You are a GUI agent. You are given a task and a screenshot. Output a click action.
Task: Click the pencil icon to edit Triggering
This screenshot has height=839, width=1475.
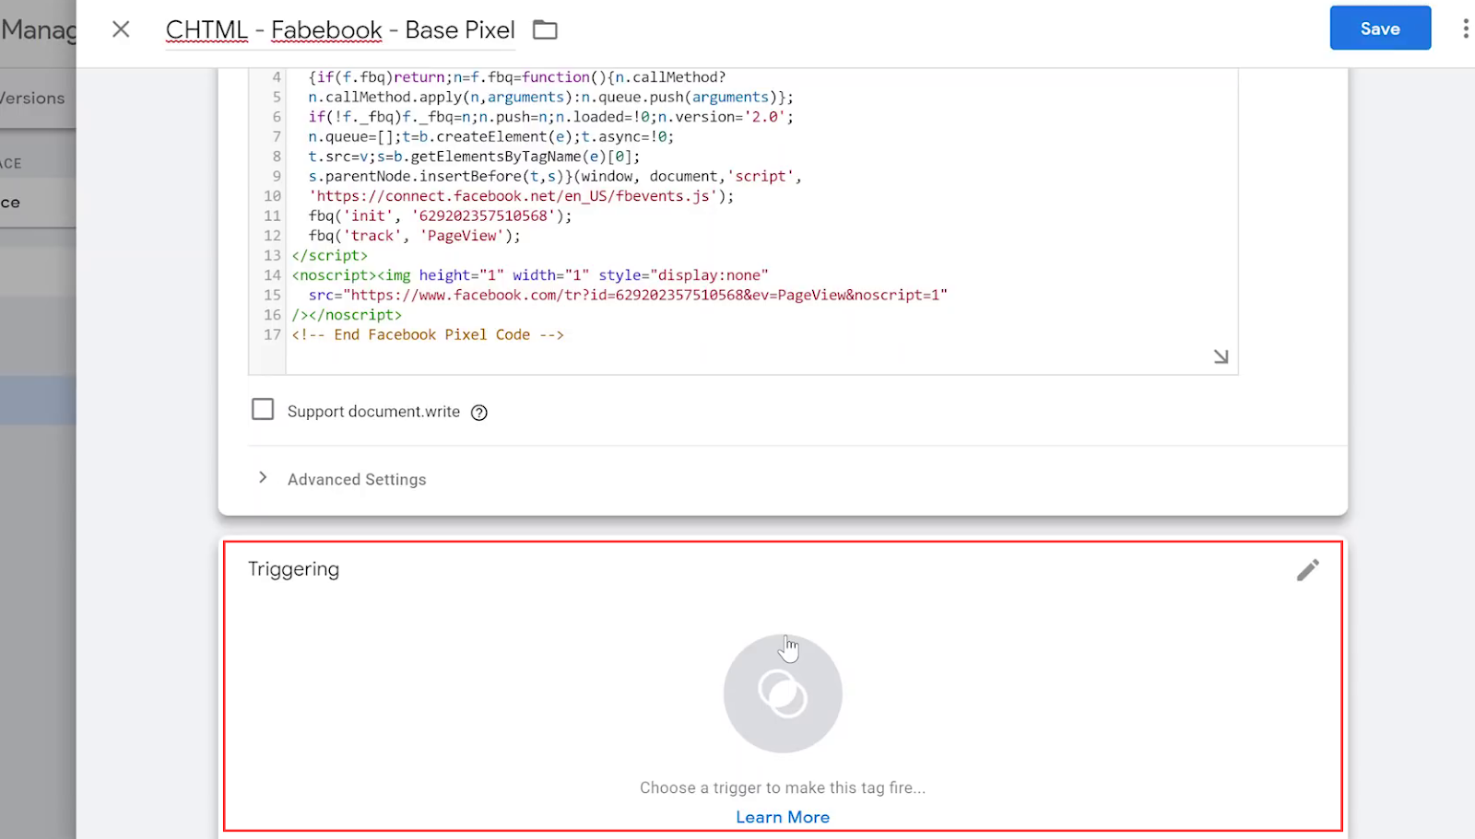click(1307, 570)
